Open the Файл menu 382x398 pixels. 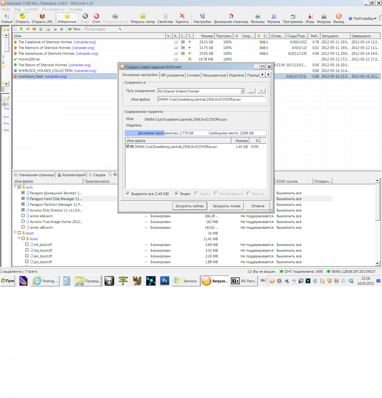(6, 9)
